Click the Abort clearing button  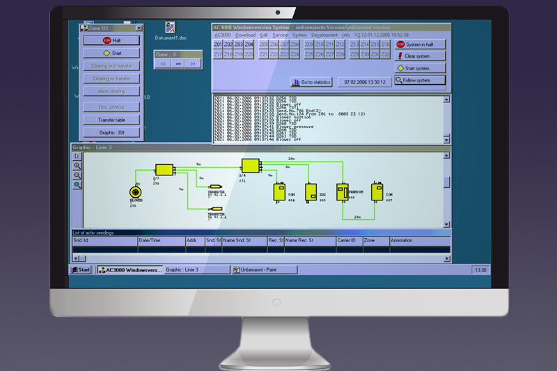(111, 92)
